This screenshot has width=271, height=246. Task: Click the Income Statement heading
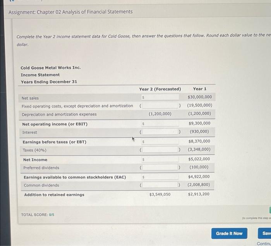pyautogui.click(x=40, y=75)
